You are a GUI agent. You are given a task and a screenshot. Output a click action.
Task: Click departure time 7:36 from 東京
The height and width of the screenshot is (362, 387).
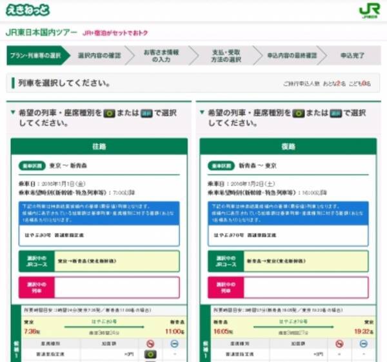(x=32, y=332)
